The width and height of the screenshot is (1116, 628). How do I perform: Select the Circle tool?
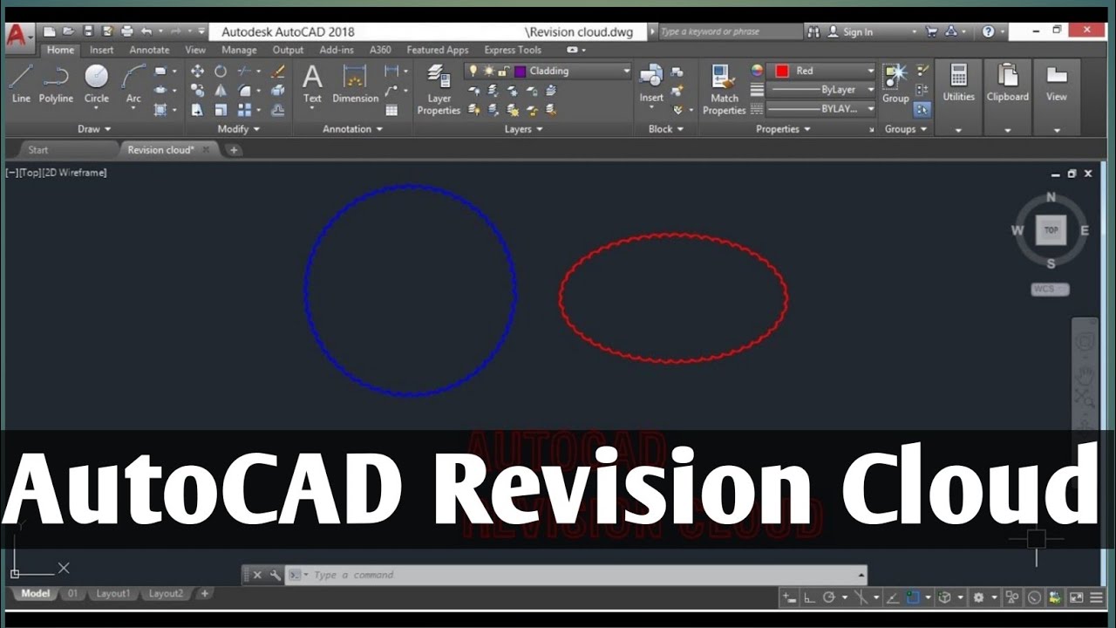96,84
